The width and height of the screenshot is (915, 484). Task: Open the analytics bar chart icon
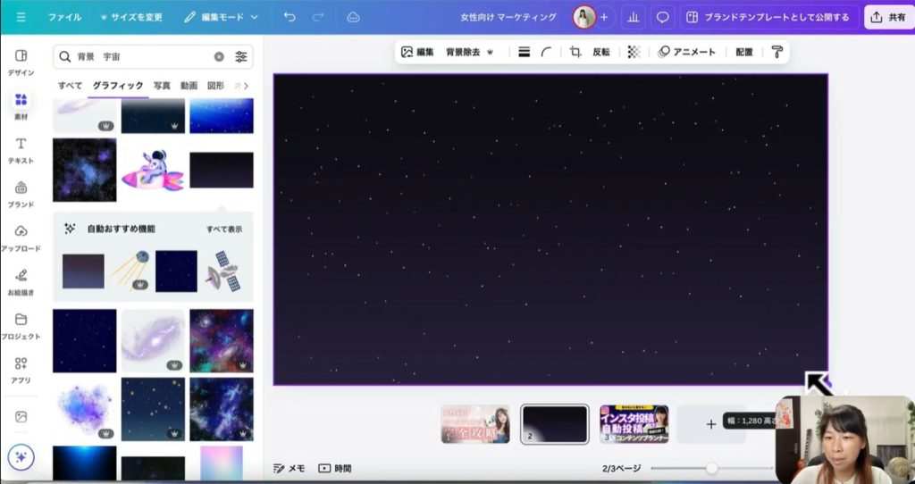coord(634,17)
